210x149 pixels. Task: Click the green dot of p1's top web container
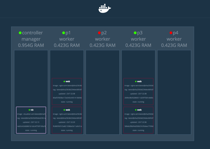(x=64, y=82)
